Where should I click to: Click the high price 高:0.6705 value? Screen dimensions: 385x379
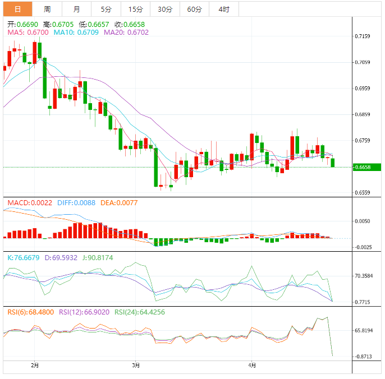pyautogui.click(x=58, y=25)
